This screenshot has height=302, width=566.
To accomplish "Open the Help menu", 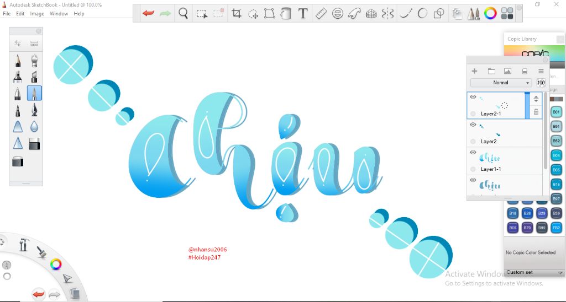I will point(78,14).
